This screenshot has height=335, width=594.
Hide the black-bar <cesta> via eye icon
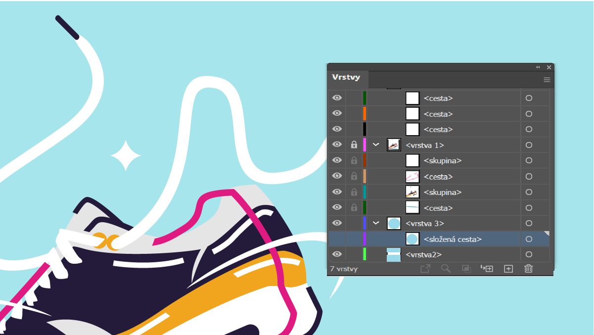(337, 129)
